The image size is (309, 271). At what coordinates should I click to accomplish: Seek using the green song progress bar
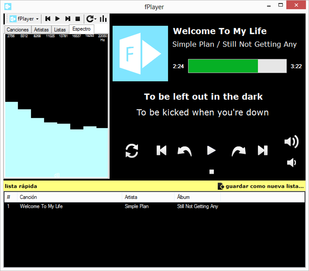(x=237, y=66)
